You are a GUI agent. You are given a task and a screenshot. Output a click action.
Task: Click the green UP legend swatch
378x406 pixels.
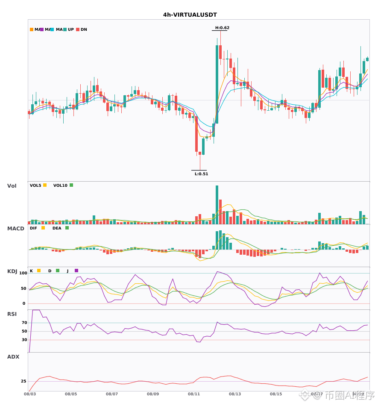pos(65,29)
